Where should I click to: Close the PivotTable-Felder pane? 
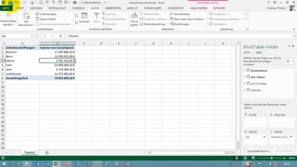tap(293, 46)
